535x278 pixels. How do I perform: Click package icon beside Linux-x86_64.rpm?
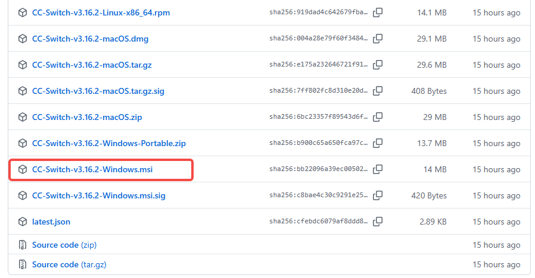point(23,12)
